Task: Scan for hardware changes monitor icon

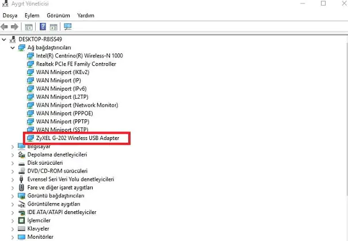Action: (68, 27)
